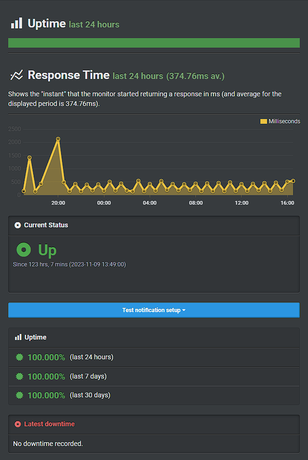Click the red Latest downtime icon
The width and height of the screenshot is (308, 460).
[18, 424]
